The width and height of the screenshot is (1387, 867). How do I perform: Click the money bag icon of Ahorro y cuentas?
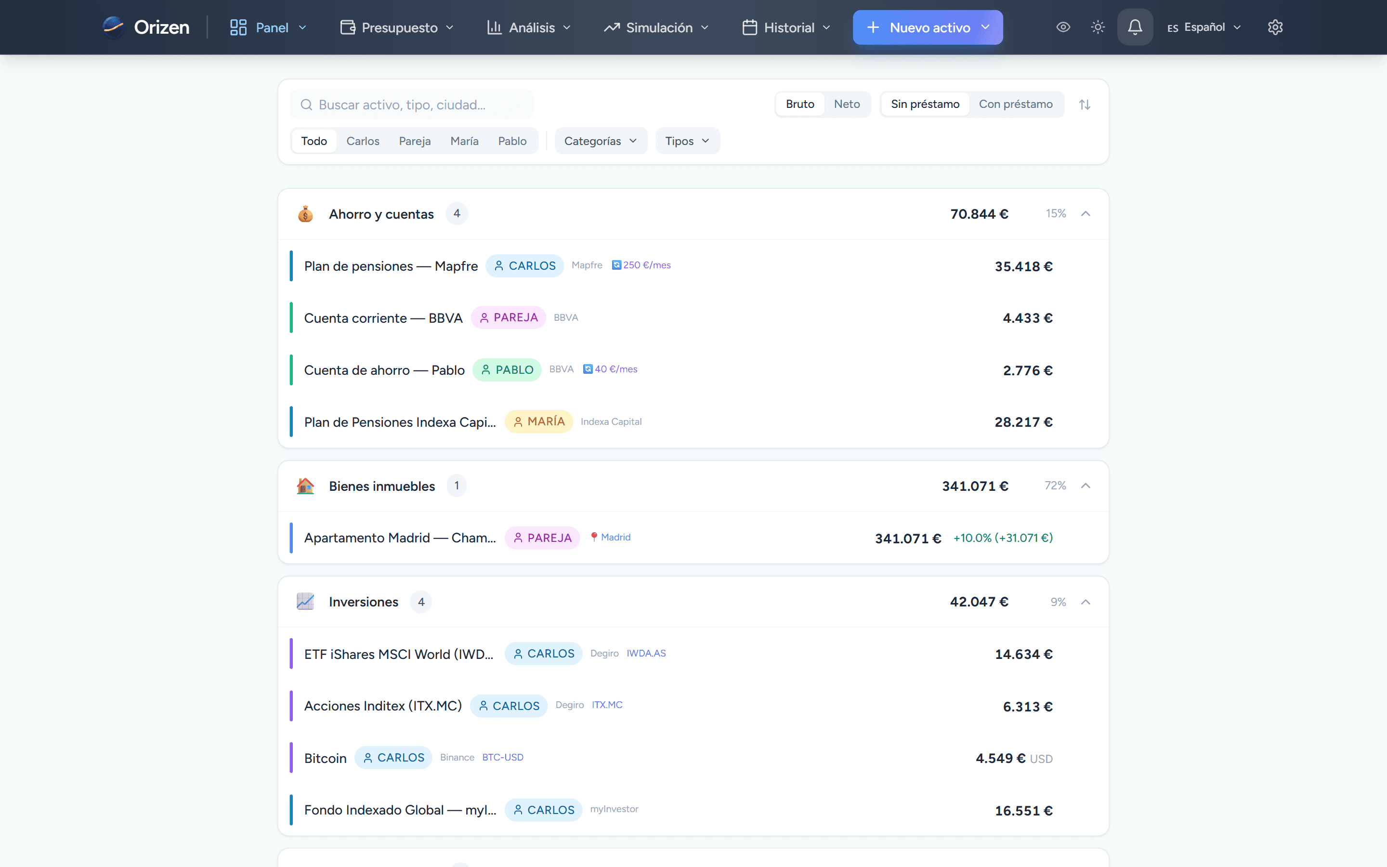point(305,214)
